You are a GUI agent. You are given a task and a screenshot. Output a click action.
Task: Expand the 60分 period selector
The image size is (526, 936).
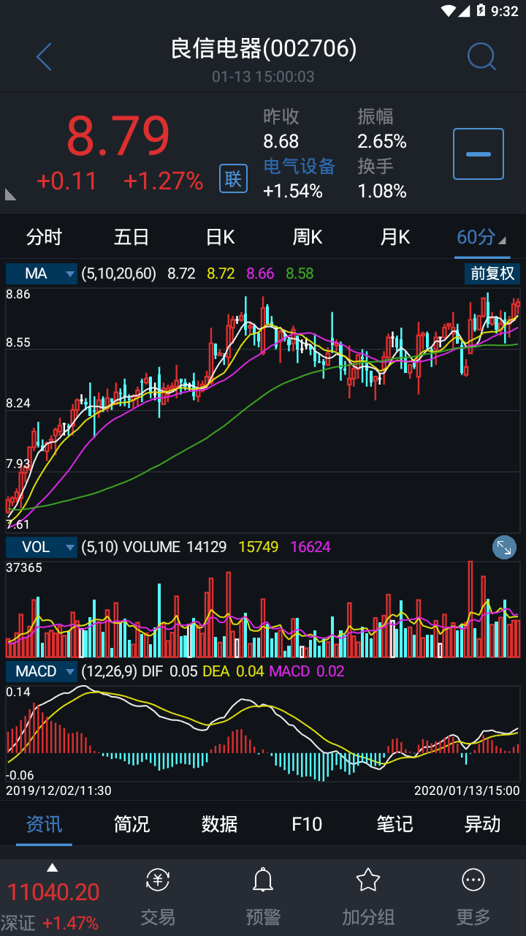(481, 237)
